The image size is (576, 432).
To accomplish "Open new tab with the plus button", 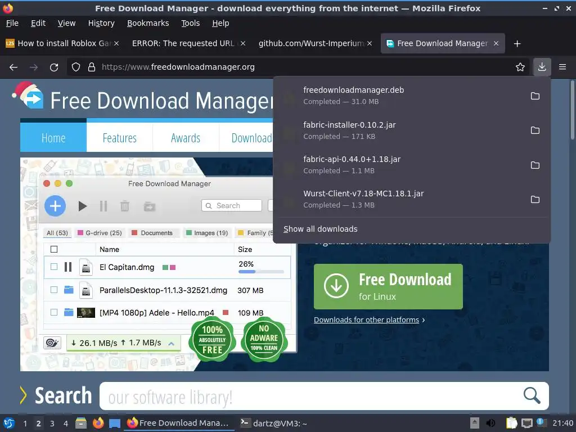I will (x=517, y=44).
